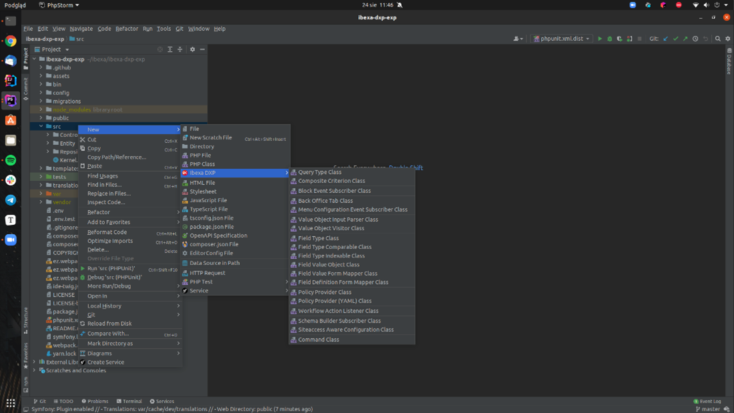Open Event Log in status bar
This screenshot has height=413, width=734.
pyautogui.click(x=707, y=401)
